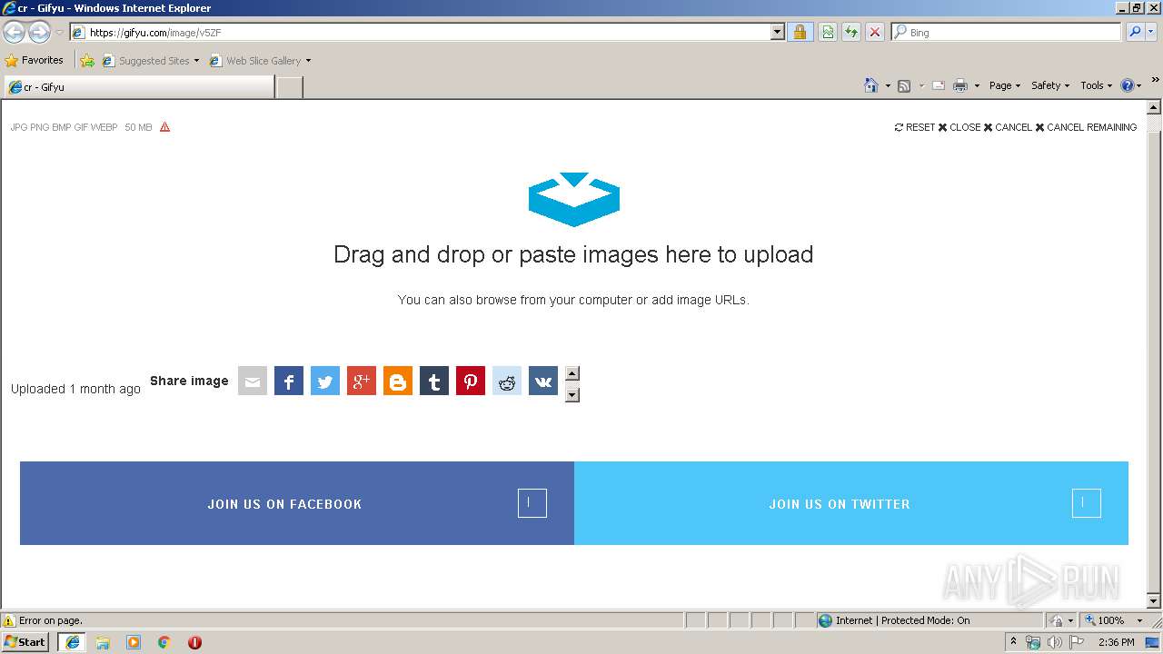Click the browser Forward arrow button
This screenshot has height=654, width=1163.
[x=39, y=33]
